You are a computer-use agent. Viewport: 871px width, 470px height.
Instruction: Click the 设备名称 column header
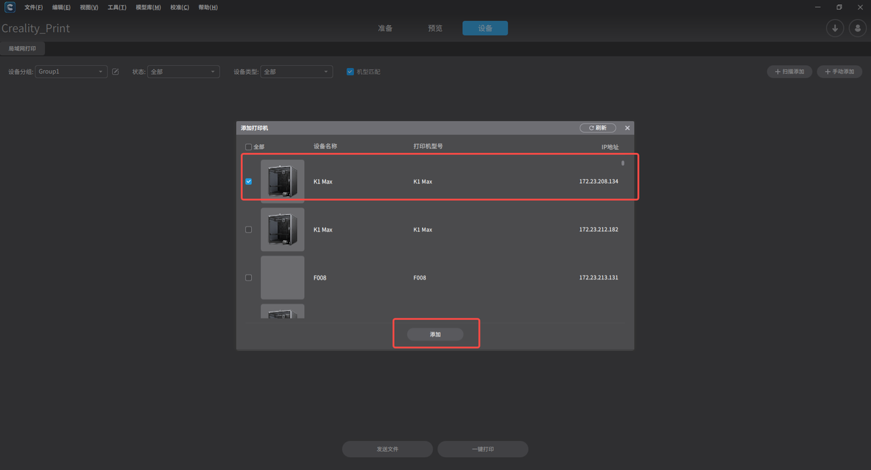coord(325,146)
